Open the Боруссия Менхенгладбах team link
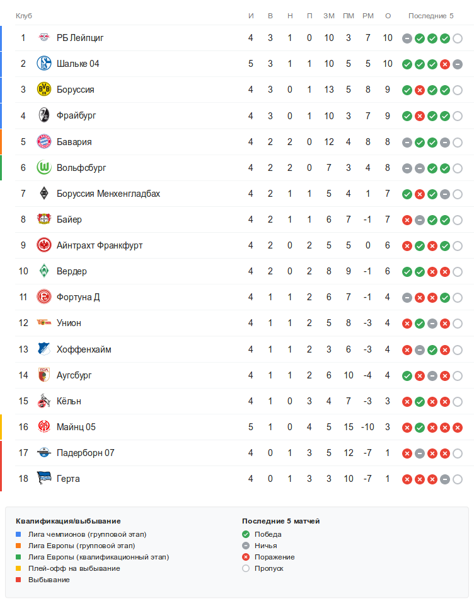474x603 pixels. [108, 194]
